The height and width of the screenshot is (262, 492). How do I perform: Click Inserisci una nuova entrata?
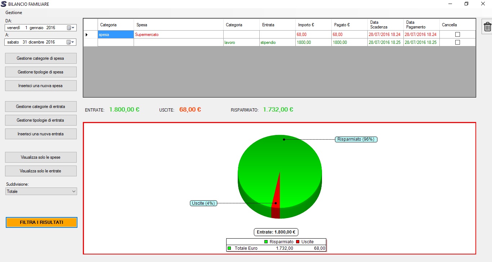click(x=41, y=134)
